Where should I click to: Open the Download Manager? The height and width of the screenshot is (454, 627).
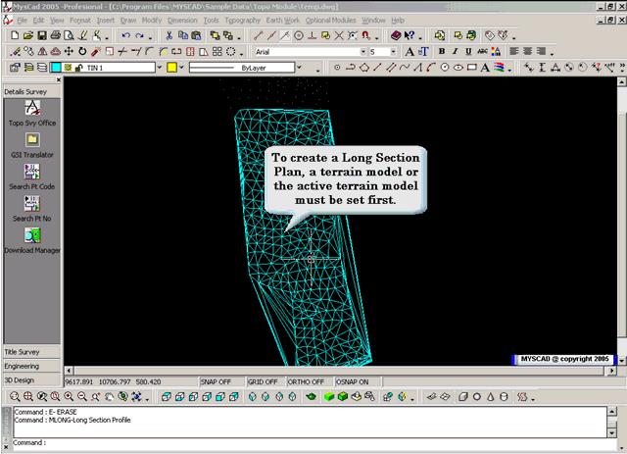(31, 235)
